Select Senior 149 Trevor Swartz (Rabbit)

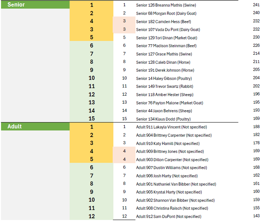click(x=165, y=86)
